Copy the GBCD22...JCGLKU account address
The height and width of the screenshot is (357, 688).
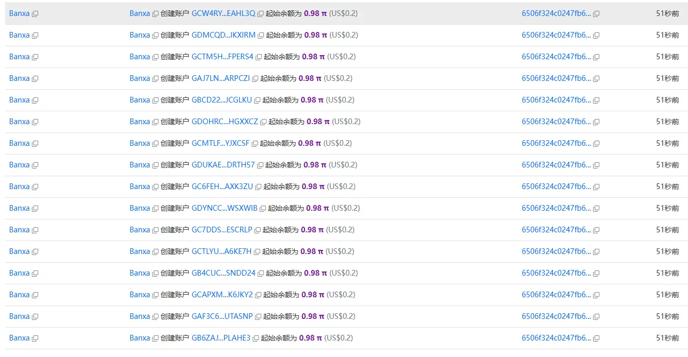pyautogui.click(x=257, y=100)
